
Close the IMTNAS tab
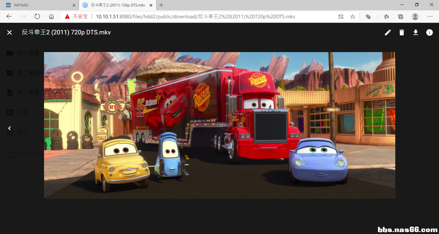[74, 5]
